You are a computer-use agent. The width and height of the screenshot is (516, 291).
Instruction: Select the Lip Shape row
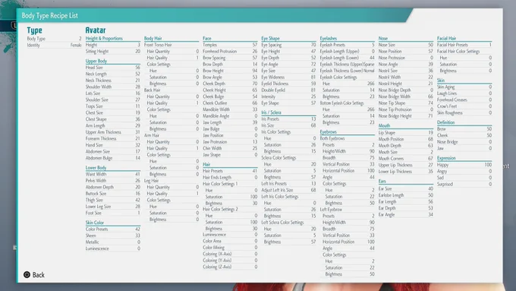[x=406, y=133]
